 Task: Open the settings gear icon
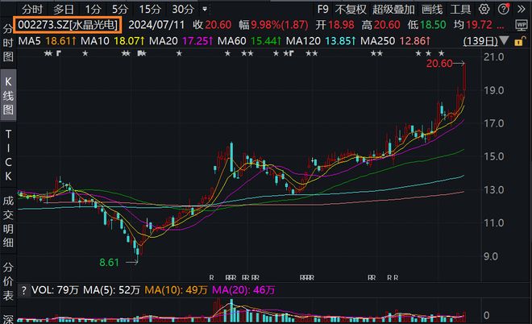coord(484,9)
